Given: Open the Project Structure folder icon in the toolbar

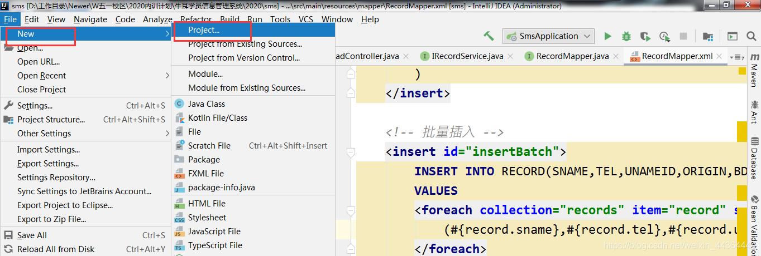Looking at the screenshot, I should pos(708,36).
